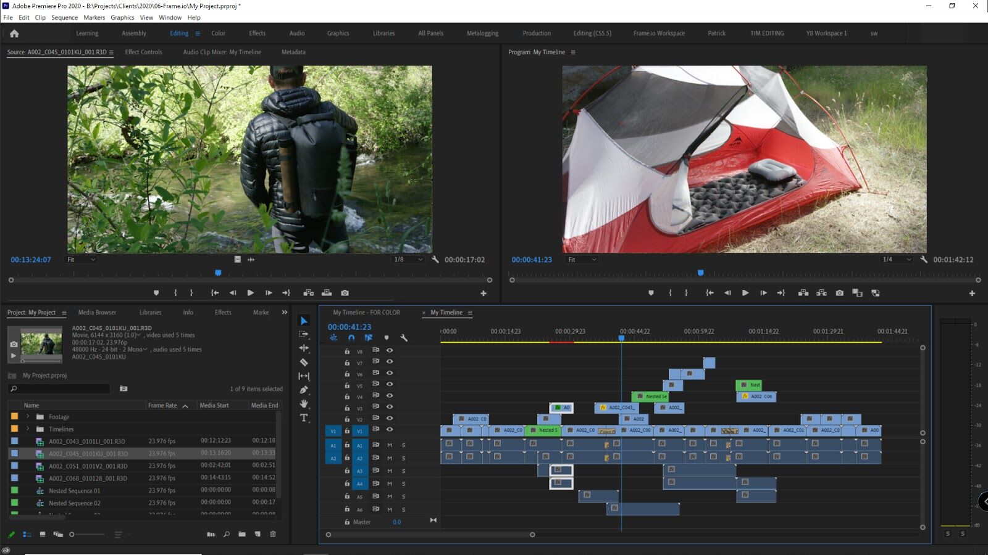
Task: Expand the Footage bin
Action: tap(27, 416)
